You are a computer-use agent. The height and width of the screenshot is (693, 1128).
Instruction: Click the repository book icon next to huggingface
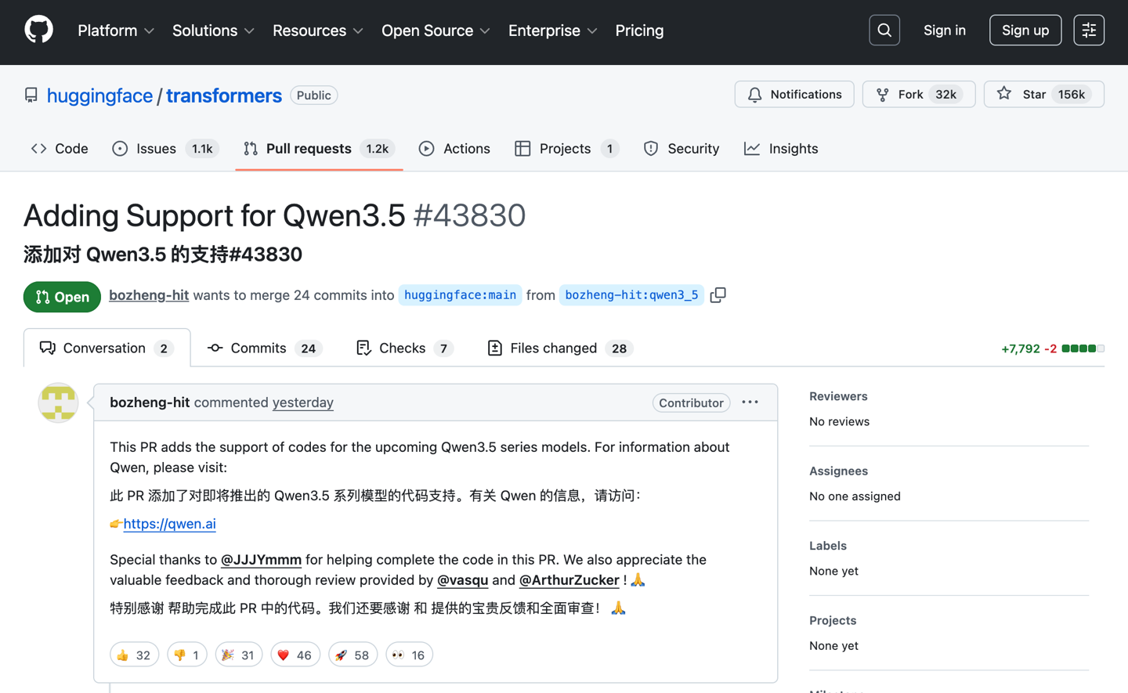31,95
